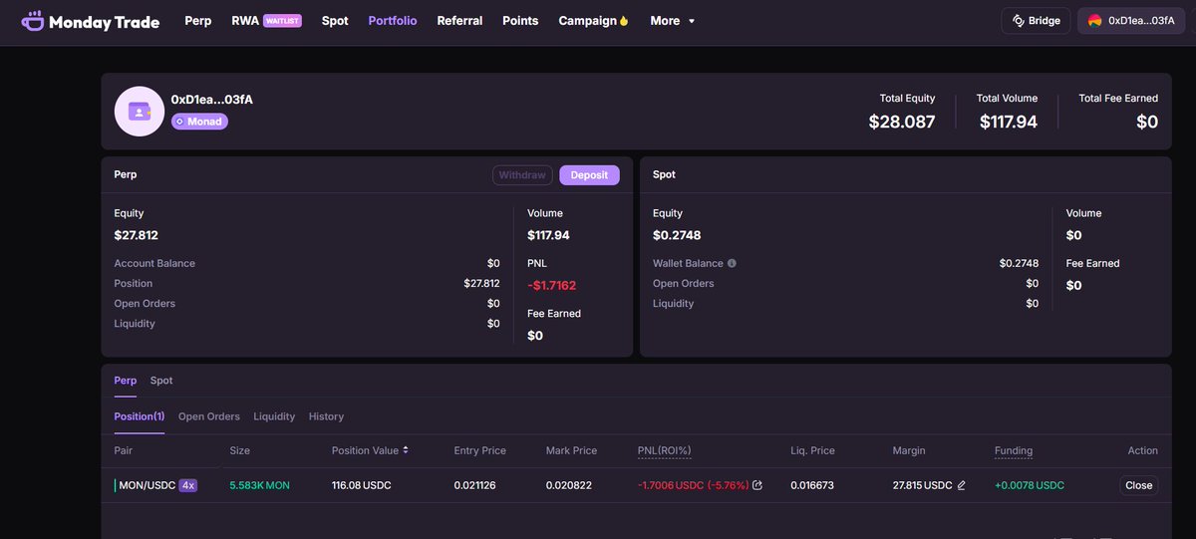Image resolution: width=1196 pixels, height=539 pixels.
Task: Switch to the Spot tab in positions panel
Action: coord(161,381)
